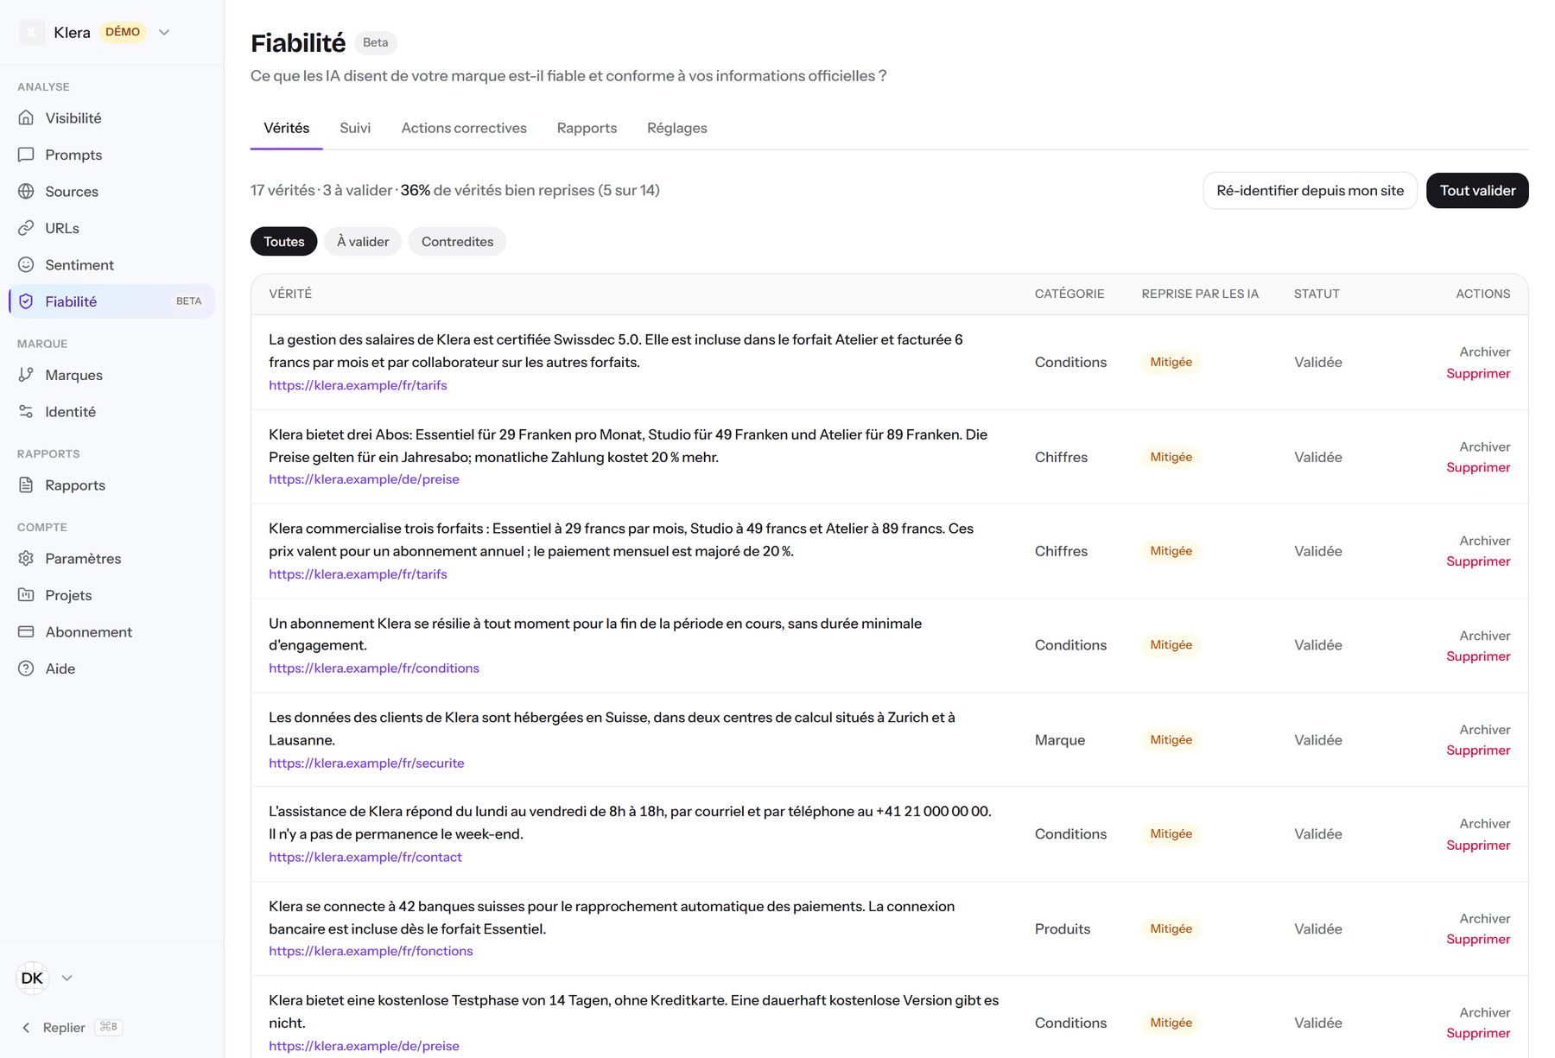
Task: Archive the abonnement résiliation truth
Action: [x=1484, y=636]
